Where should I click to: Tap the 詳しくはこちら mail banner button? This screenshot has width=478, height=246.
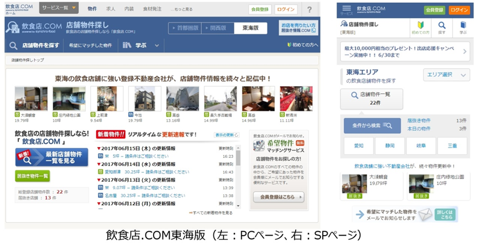coord(444,214)
